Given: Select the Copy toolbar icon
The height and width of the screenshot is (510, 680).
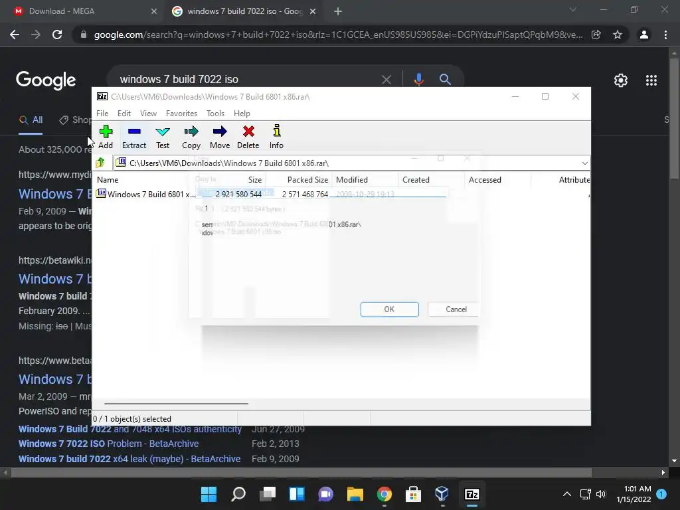Looking at the screenshot, I should click(191, 137).
